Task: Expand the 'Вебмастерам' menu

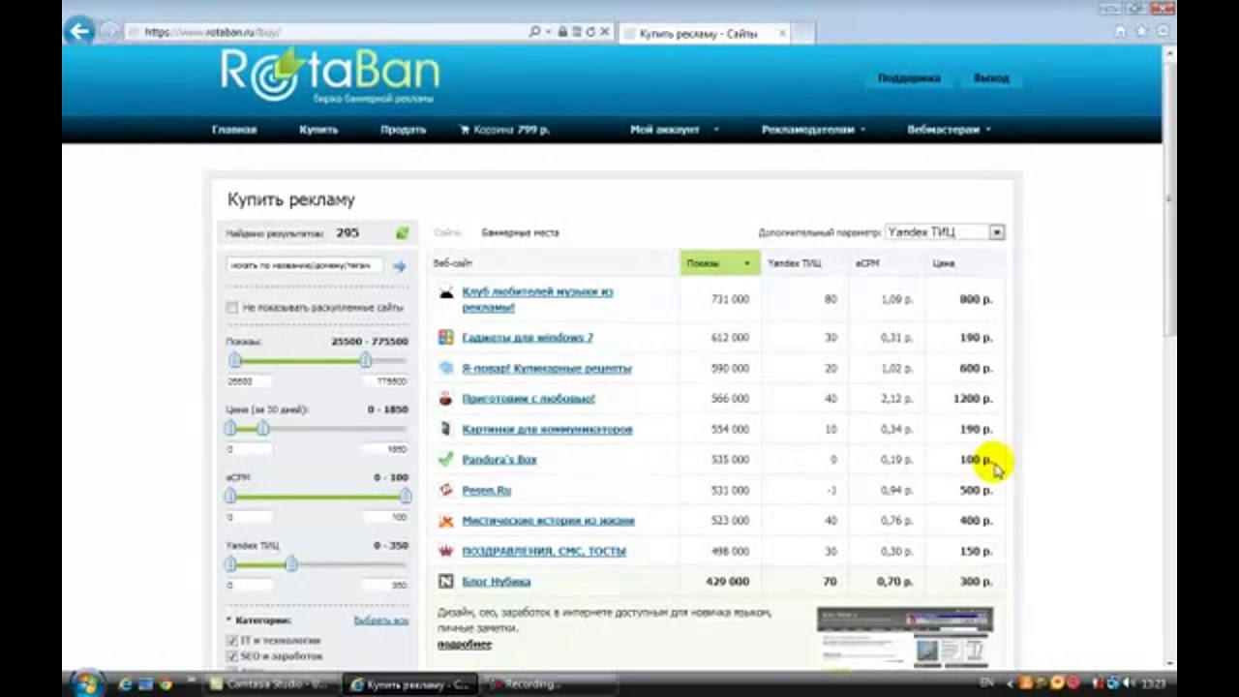Action: tap(949, 129)
